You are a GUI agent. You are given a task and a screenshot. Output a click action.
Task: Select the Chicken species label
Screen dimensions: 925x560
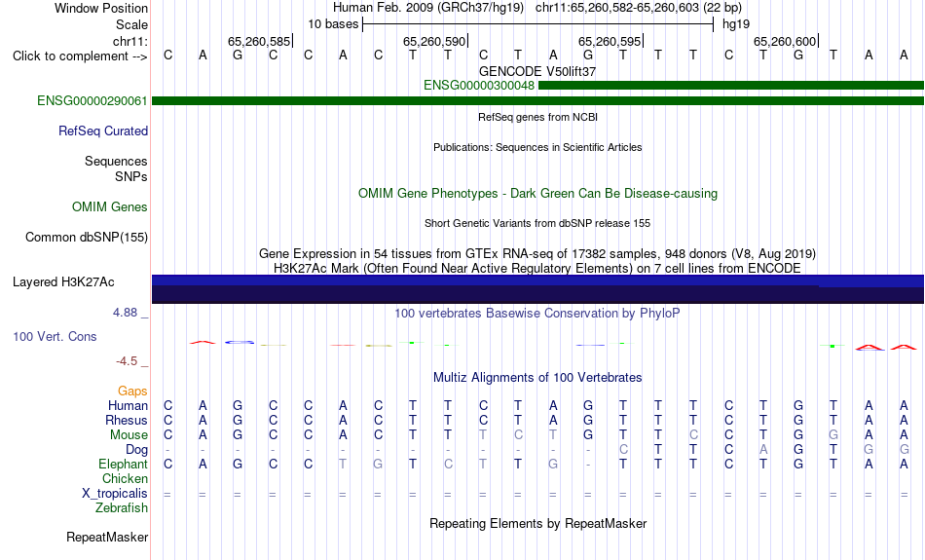click(125, 478)
